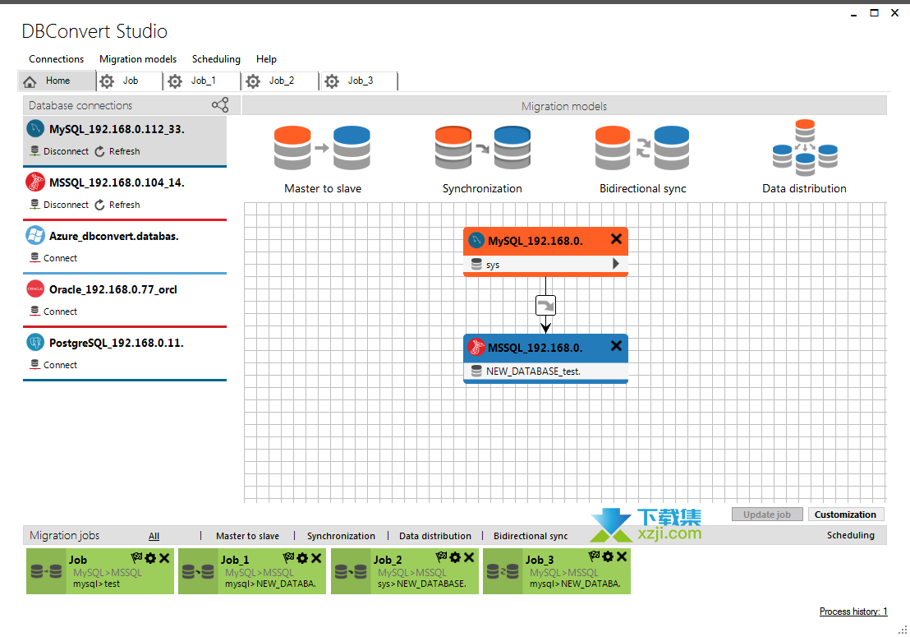This screenshot has width=910, height=637.
Task: Refresh the MSSQL_192.168.0.104 connection
Action: coord(117,205)
